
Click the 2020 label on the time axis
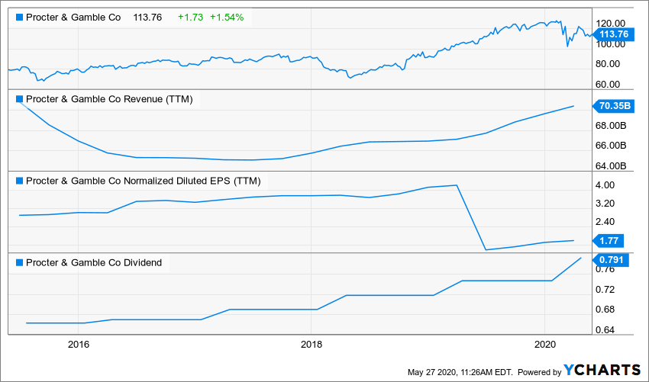[544, 345]
